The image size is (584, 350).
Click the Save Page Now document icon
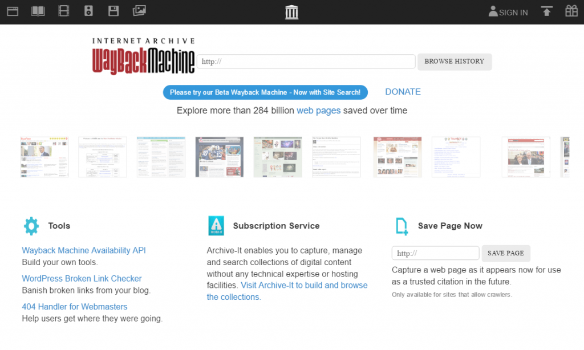click(x=401, y=226)
